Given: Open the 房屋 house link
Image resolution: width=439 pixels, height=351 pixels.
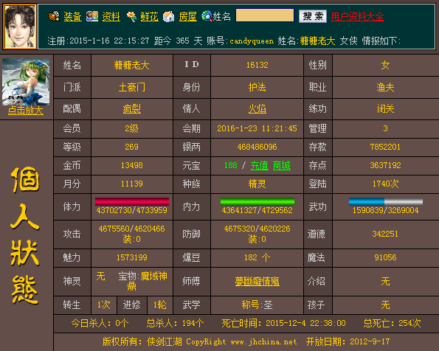Looking at the screenshot, I should pyautogui.click(x=188, y=17).
